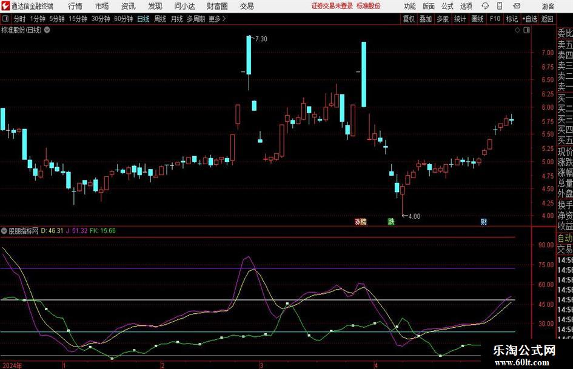Open the 市场 menu
573x369 pixels.
coord(102,6)
